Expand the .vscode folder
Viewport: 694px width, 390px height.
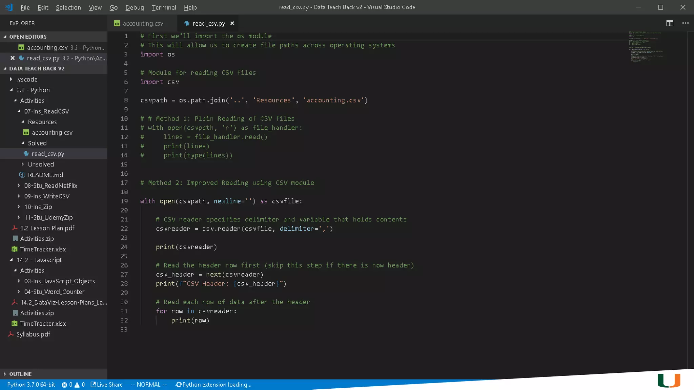(27, 79)
